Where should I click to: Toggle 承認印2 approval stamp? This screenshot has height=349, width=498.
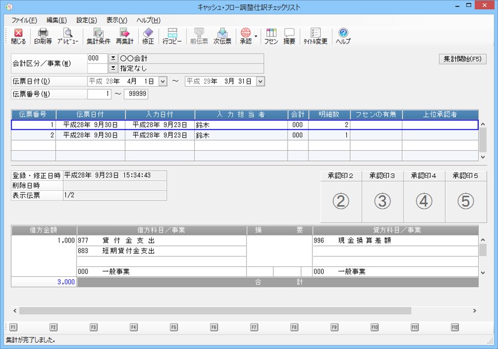pos(341,201)
